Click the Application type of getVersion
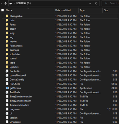 (86, 88)
